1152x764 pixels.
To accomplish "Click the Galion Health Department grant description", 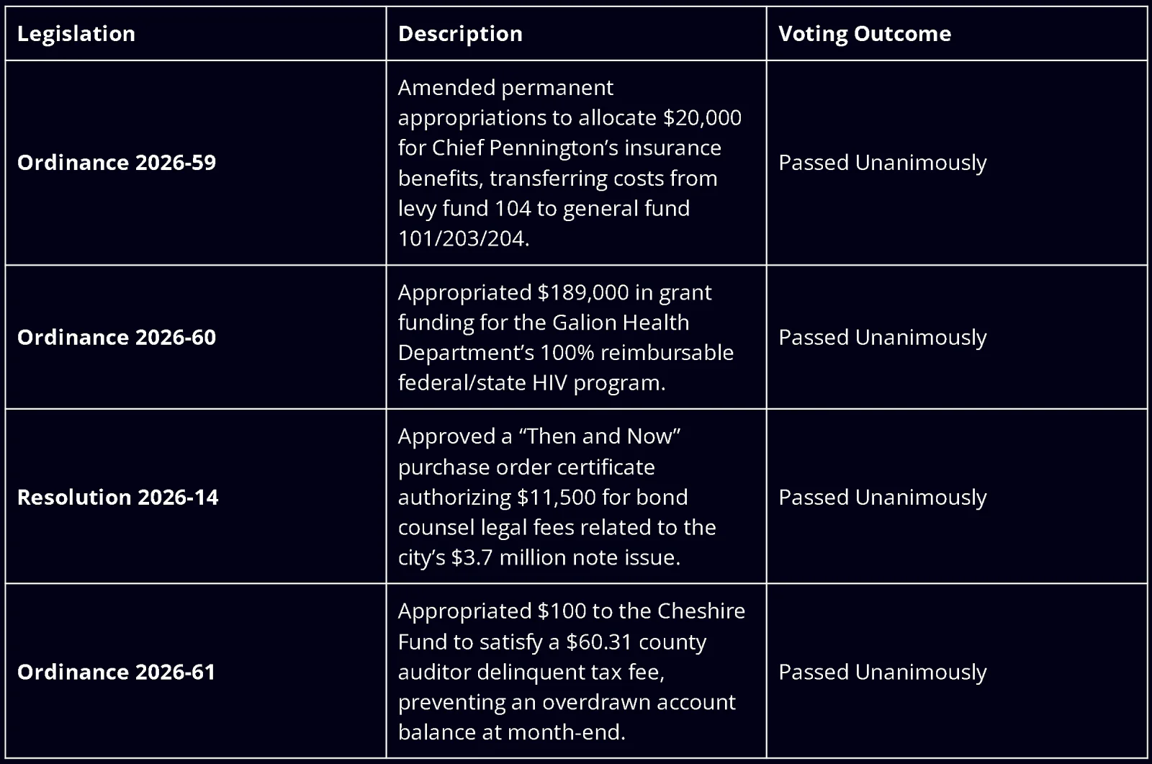I will click(566, 337).
